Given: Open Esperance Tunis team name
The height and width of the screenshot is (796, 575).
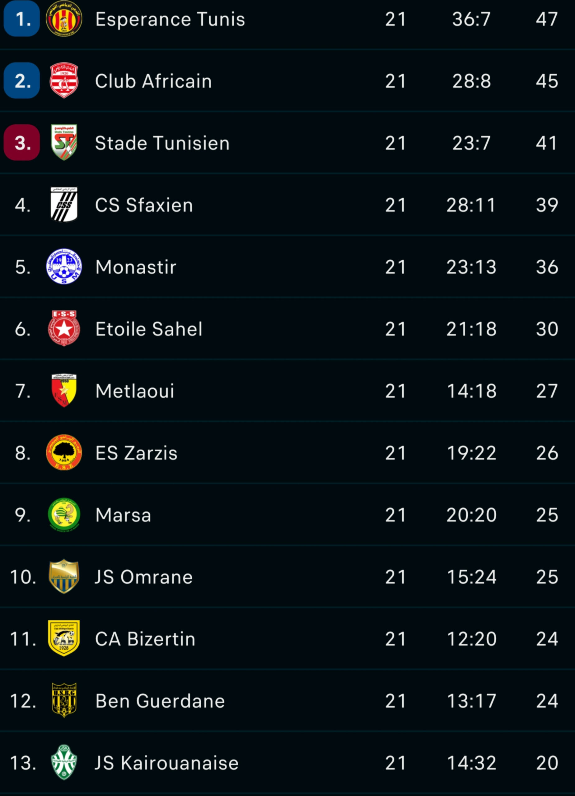Looking at the screenshot, I should 170,19.
